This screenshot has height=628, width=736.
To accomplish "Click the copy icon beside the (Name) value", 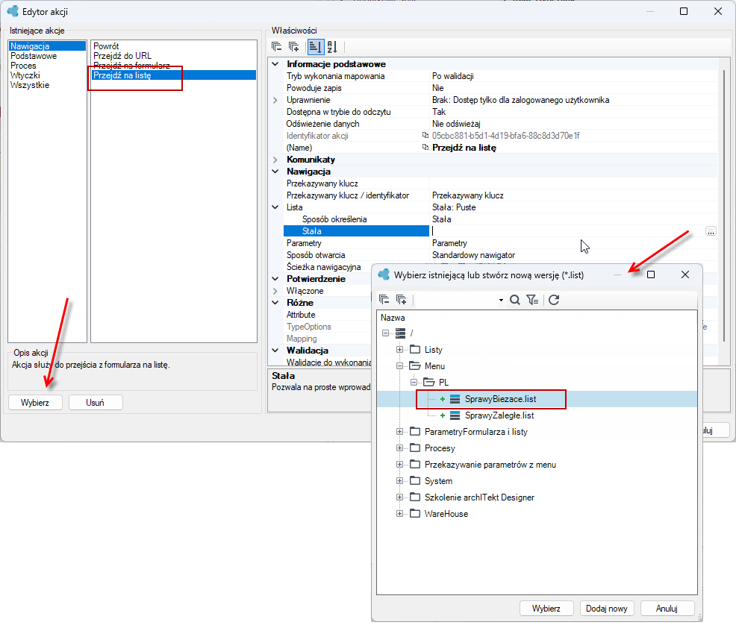I will point(425,147).
